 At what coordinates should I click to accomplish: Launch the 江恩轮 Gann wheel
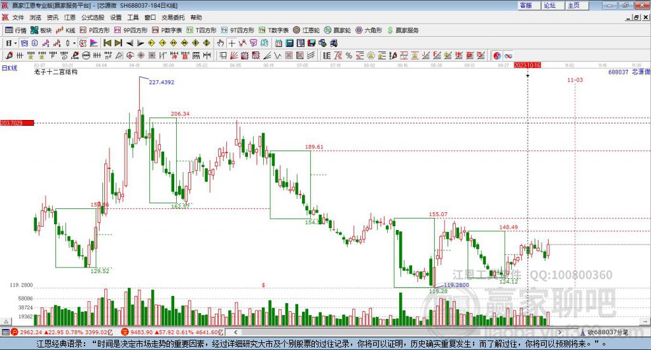coord(306,30)
